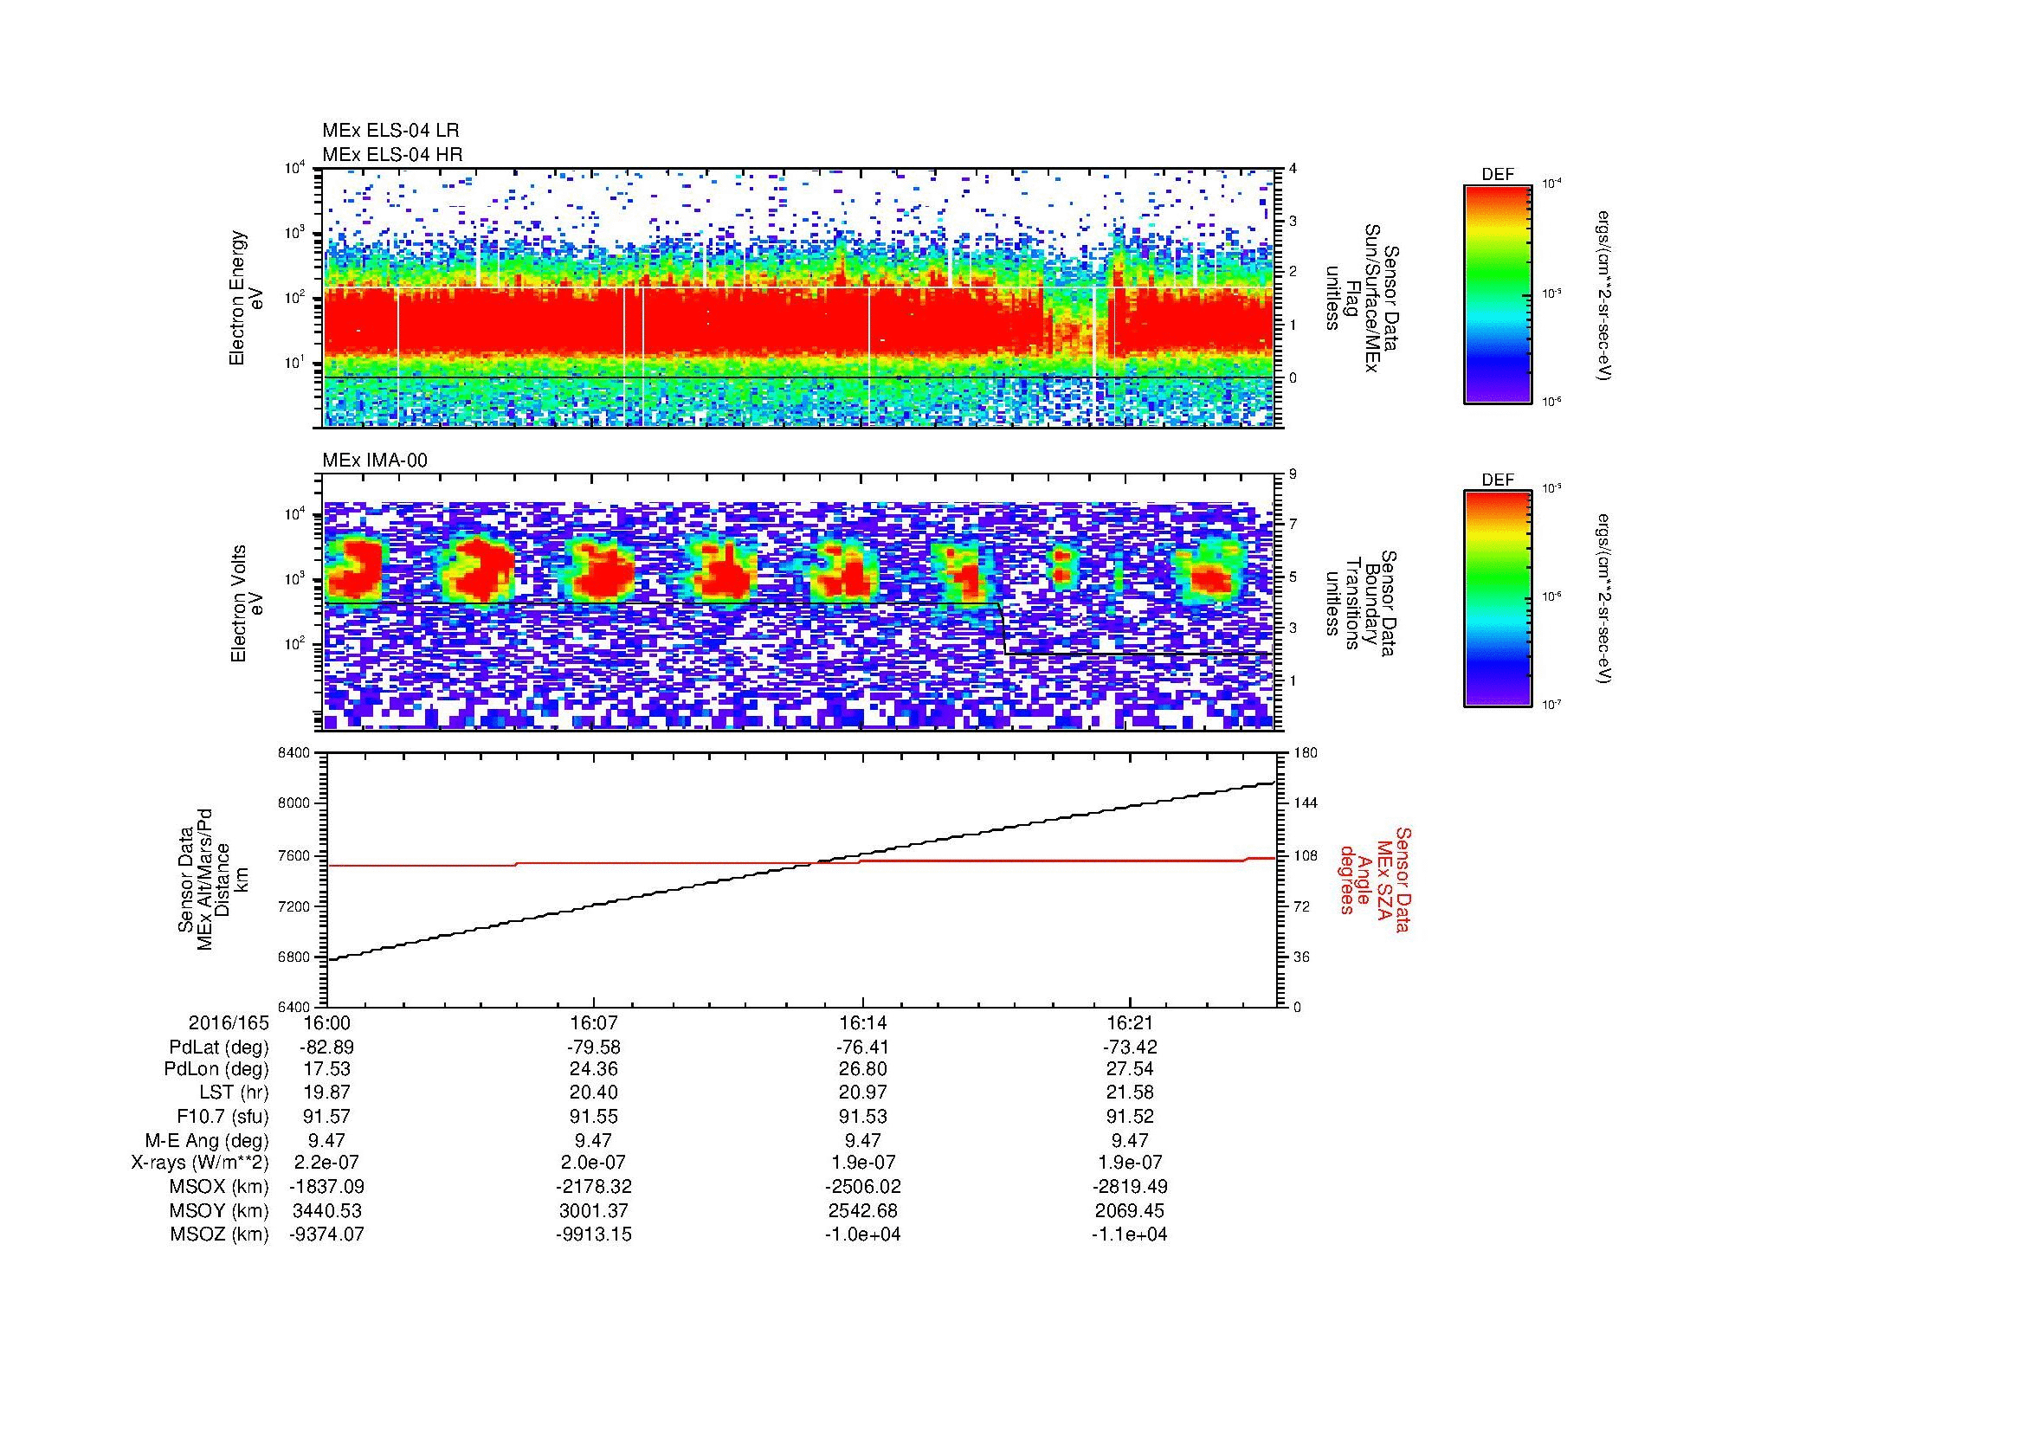Screen dimensions: 2025x1431
Task: Click the 'X-rays (W/m**2)' row label
Action: [x=199, y=1163]
